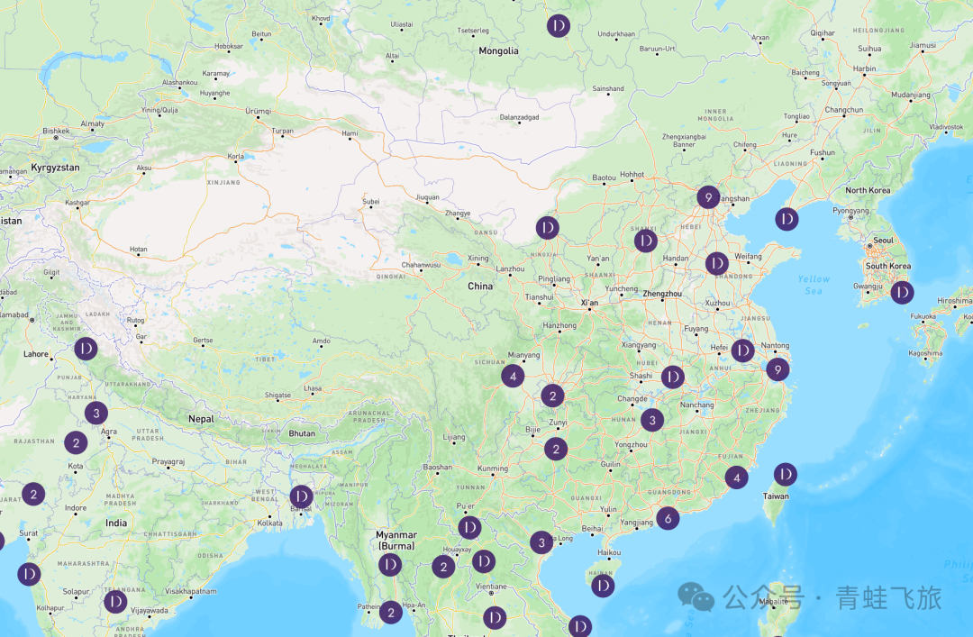Open the 4 cluster below Mianyang
Screen dimensions: 973x637
(x=513, y=376)
